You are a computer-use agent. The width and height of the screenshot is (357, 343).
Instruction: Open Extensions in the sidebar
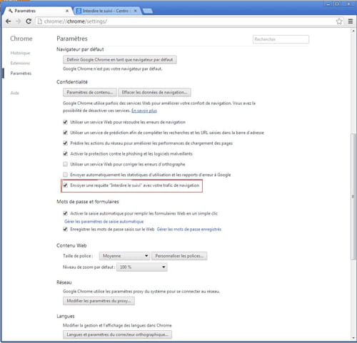pos(20,63)
